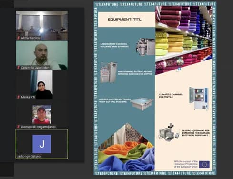Click the mini spinning system machine image
The image size is (233, 179).
click(109, 72)
